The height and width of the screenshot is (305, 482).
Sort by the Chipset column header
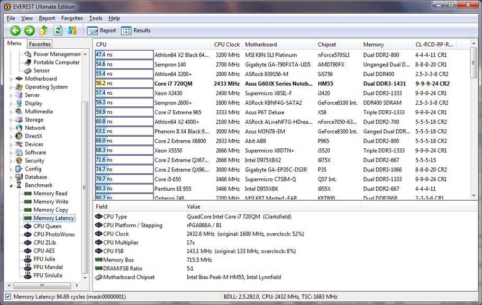[338, 44]
